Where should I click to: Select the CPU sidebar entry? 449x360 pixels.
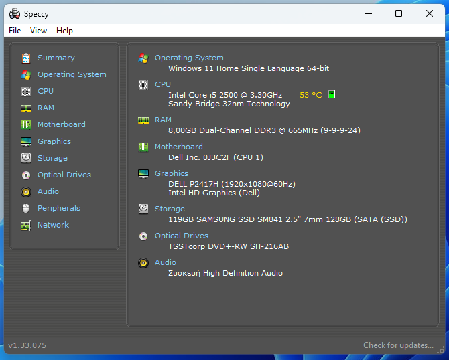point(46,91)
